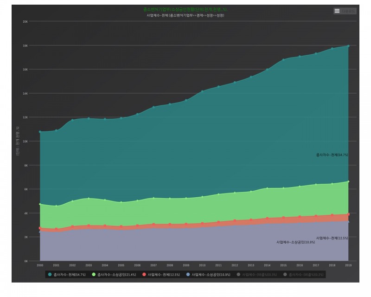Click the 사업체수-소상공인(10.9%) in-chart label
The image size is (371, 297).
(x=295, y=242)
